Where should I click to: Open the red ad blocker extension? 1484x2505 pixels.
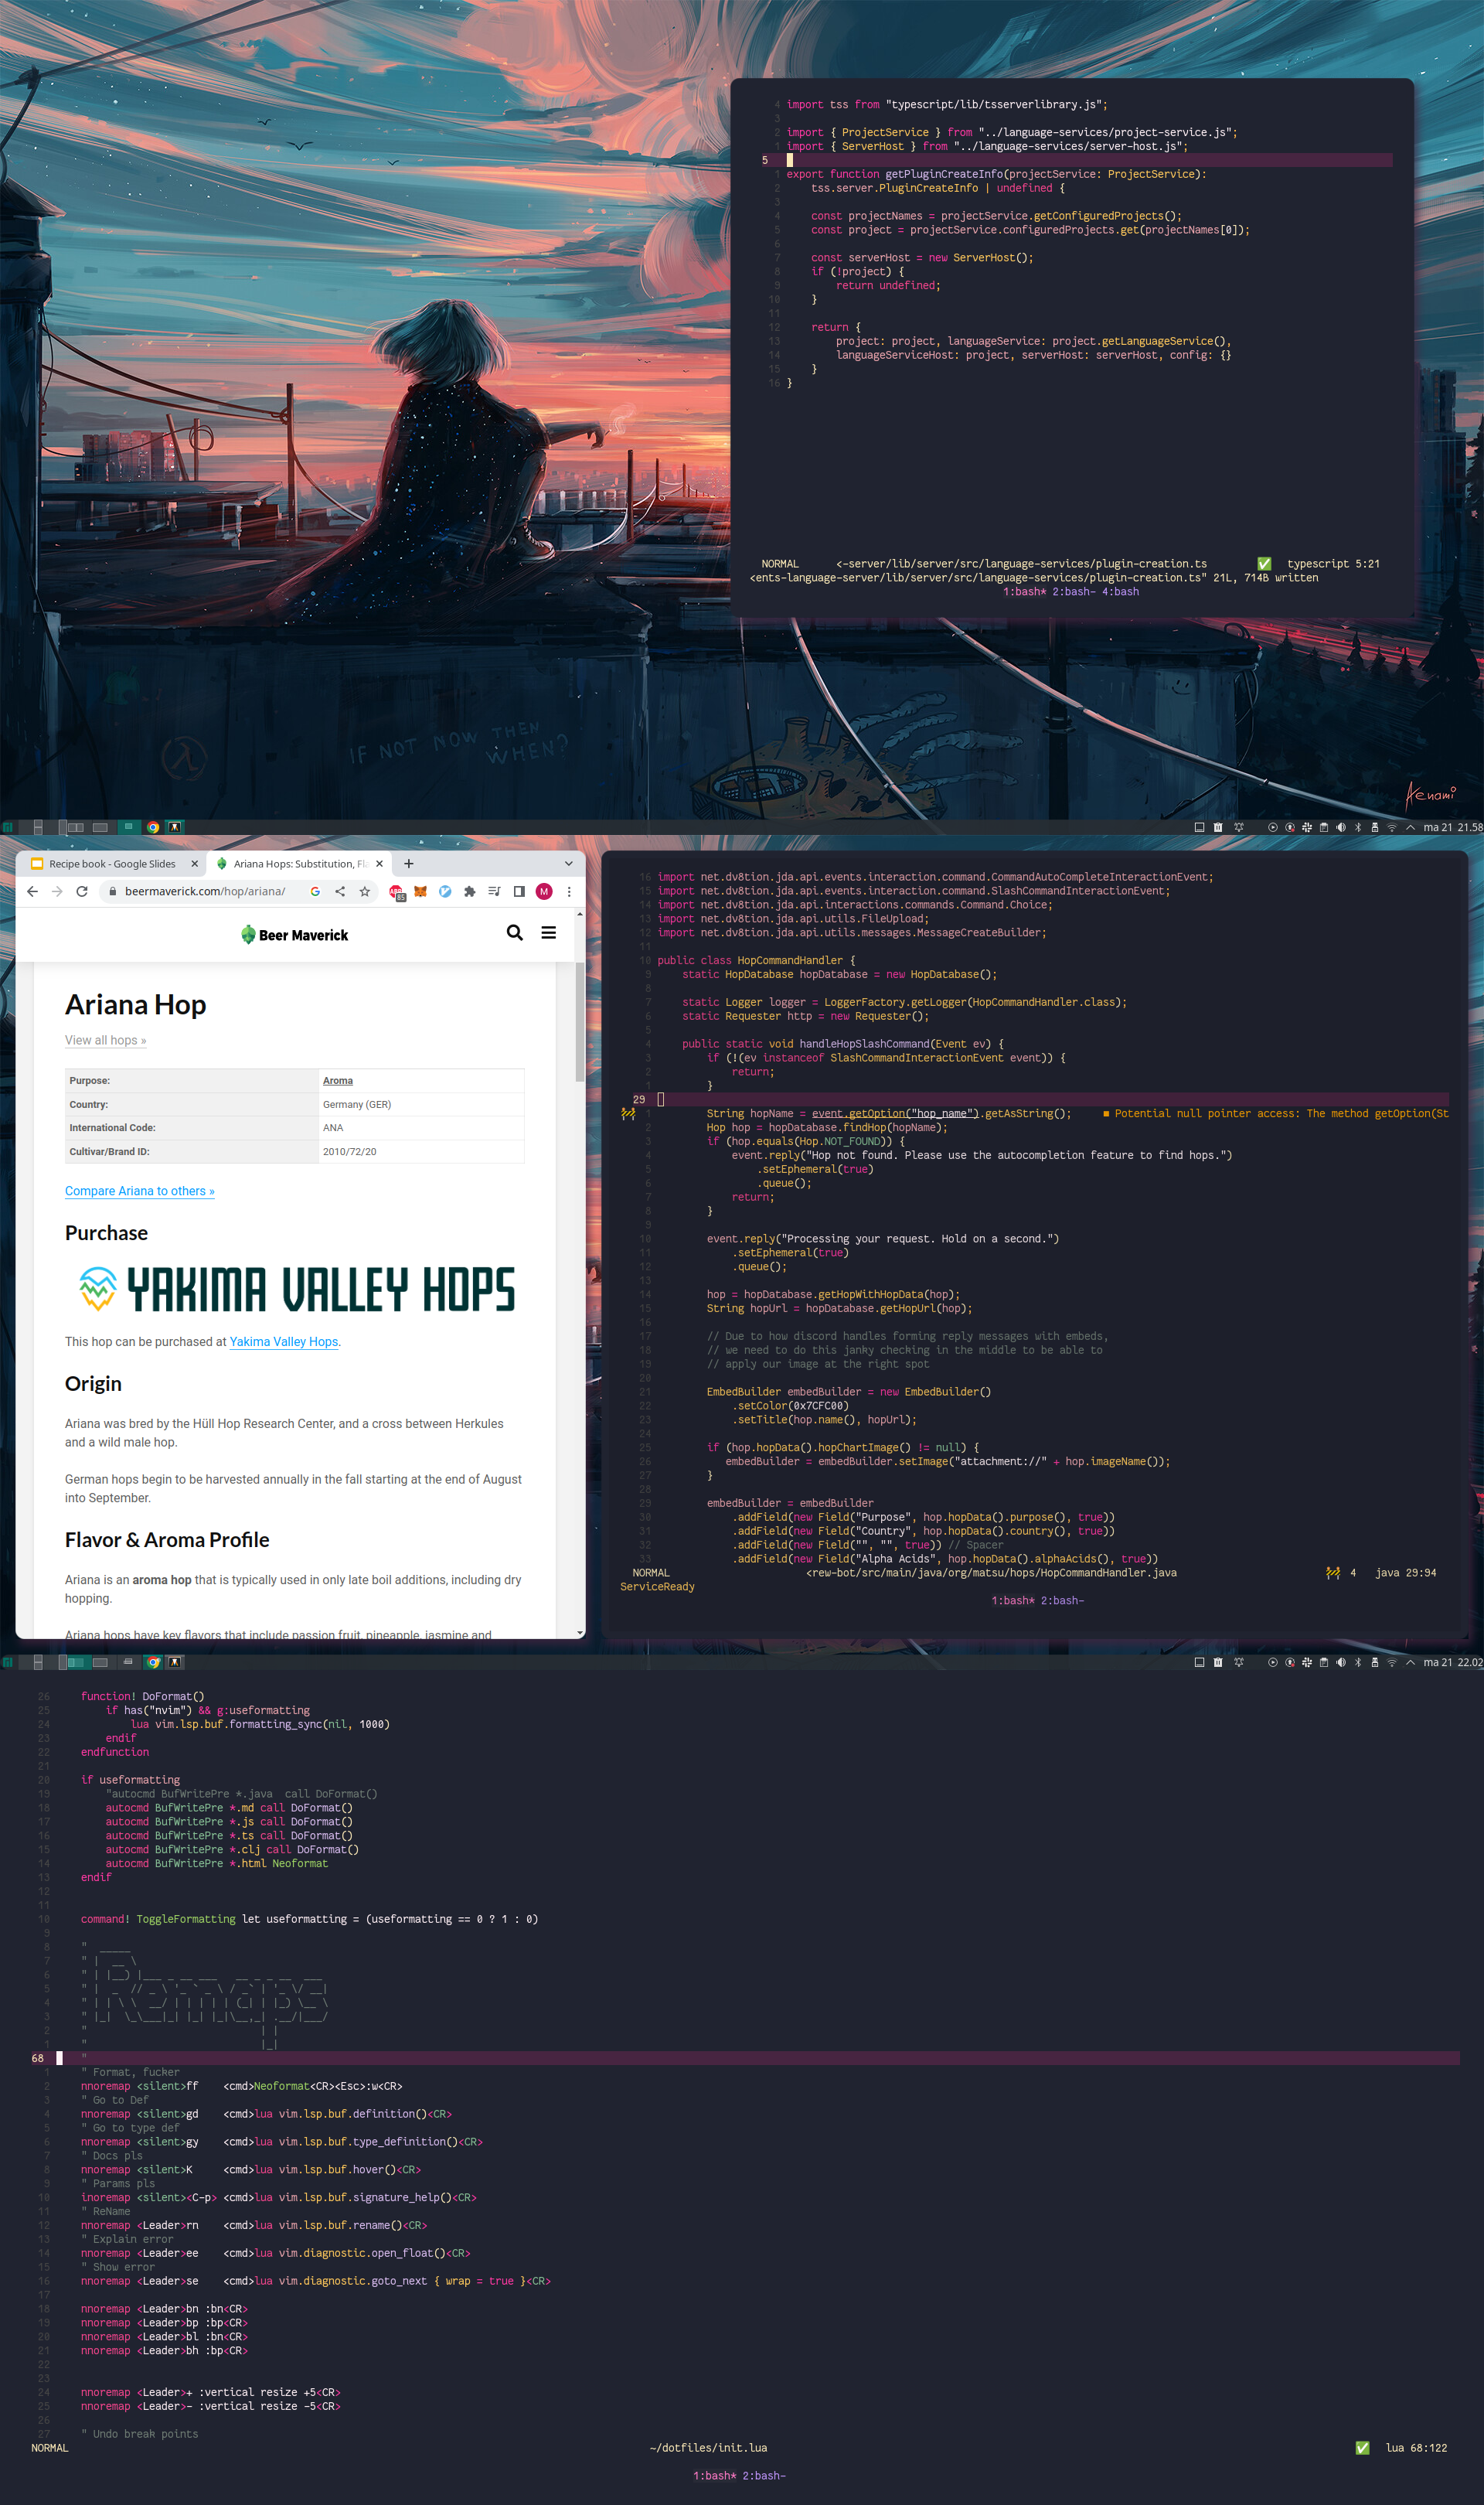click(397, 892)
